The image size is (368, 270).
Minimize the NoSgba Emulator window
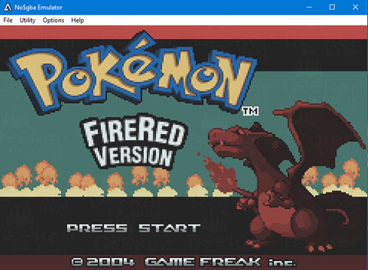(x=309, y=7)
